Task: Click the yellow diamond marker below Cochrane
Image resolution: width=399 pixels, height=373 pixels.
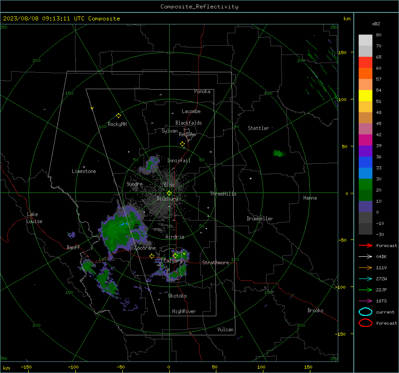Action: click(152, 256)
